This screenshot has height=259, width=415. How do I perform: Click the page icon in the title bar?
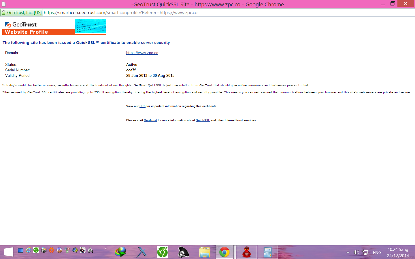(4, 4)
